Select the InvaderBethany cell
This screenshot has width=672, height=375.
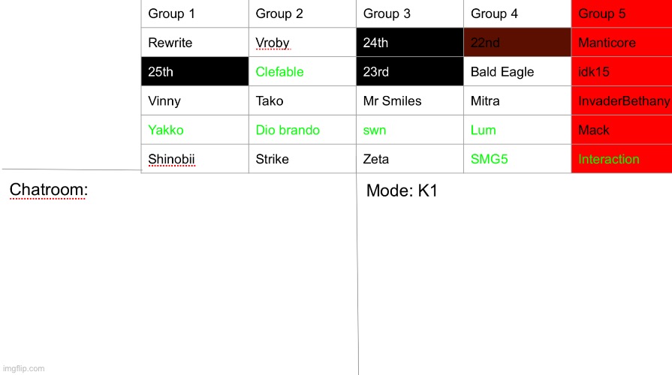point(622,100)
